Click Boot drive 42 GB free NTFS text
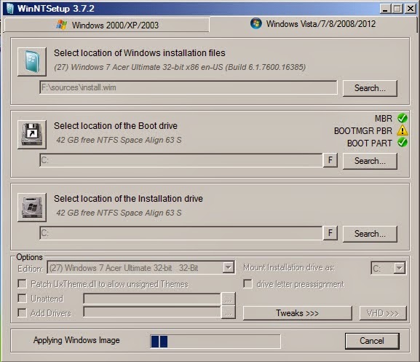Image resolution: width=420 pixels, height=362 pixels. [x=119, y=140]
